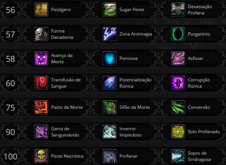Choose the Purgatório green ring icon
Screen dimensions: 226x165
pos(178,34)
